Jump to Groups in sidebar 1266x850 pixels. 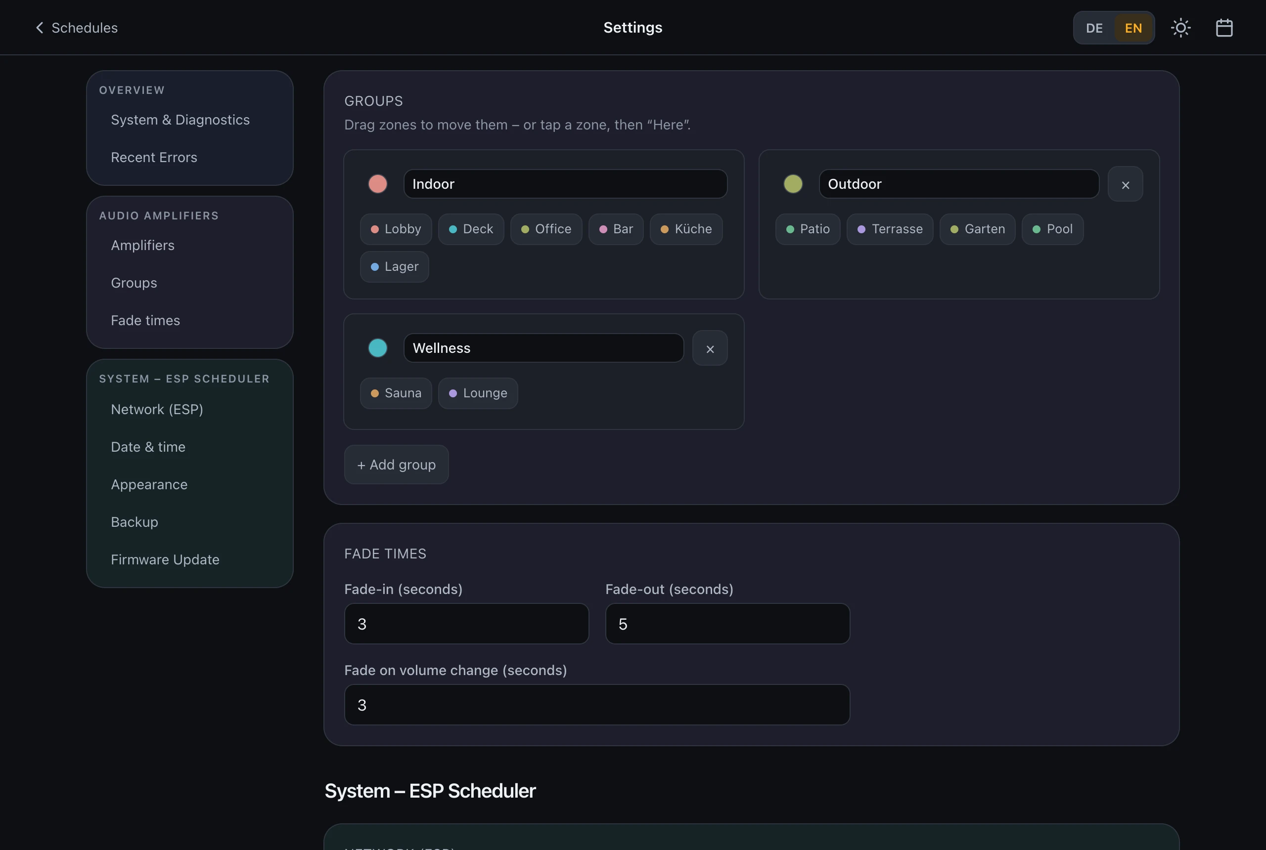click(x=134, y=283)
